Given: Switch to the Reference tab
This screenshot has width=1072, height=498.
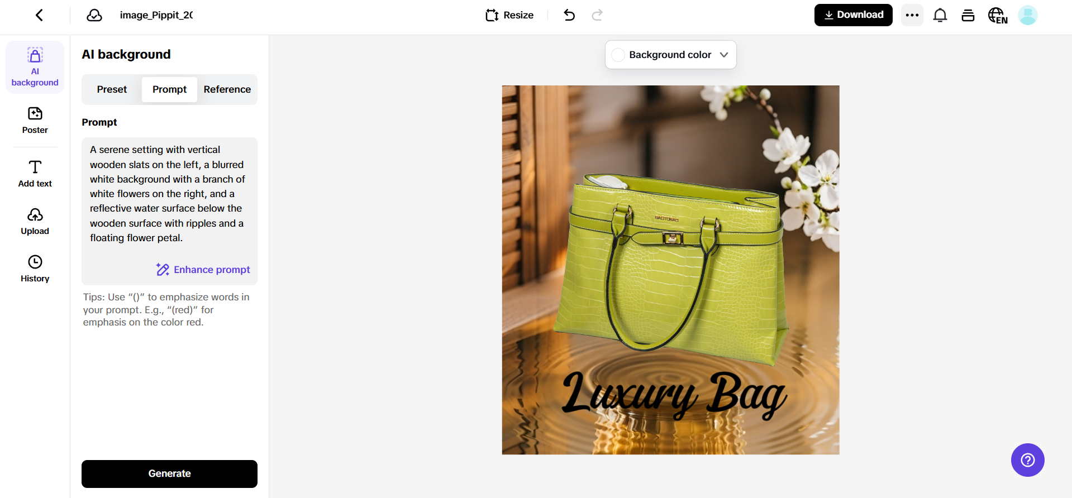Looking at the screenshot, I should [x=227, y=89].
